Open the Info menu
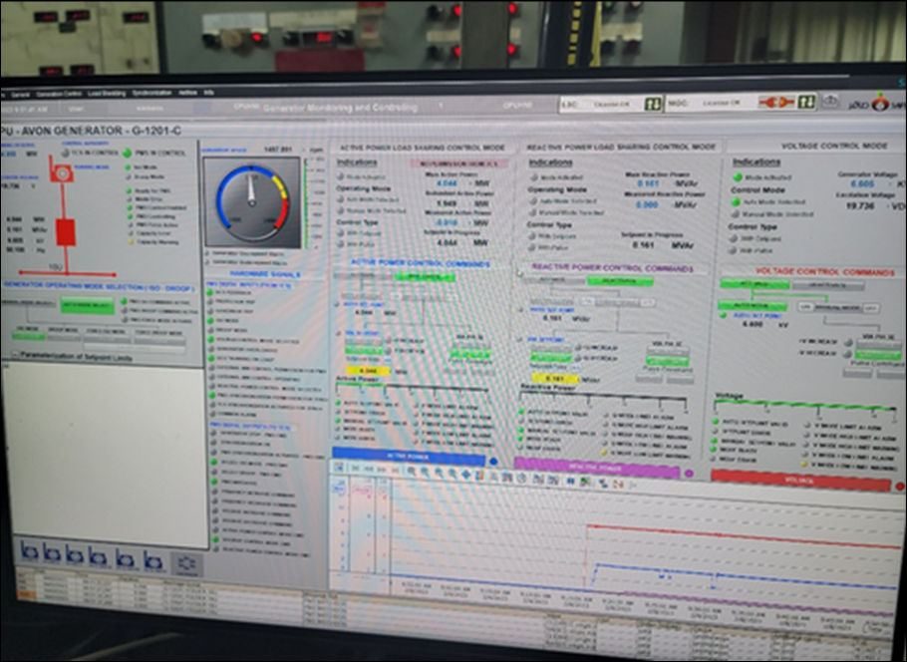Screen dimensions: 907x662 [209, 92]
